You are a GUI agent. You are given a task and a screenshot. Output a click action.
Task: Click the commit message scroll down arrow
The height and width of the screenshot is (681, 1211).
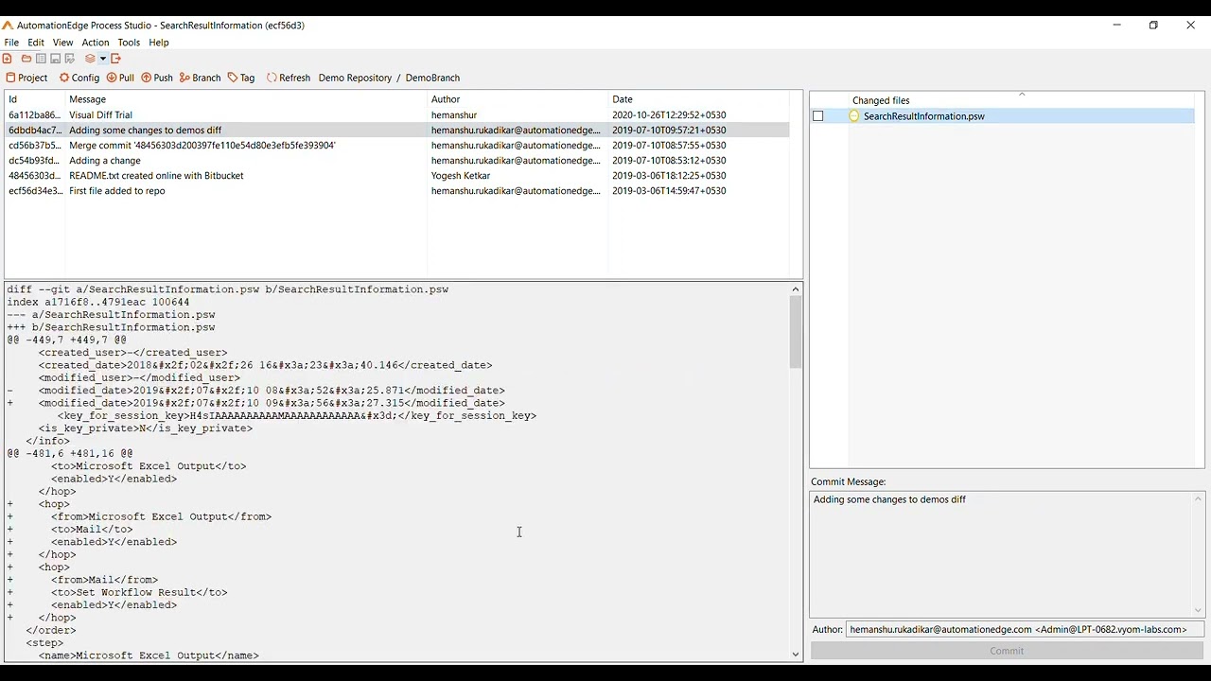pyautogui.click(x=1198, y=611)
